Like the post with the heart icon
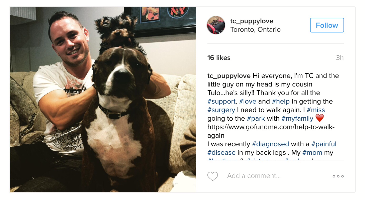365x200 pixels. [x=212, y=176]
